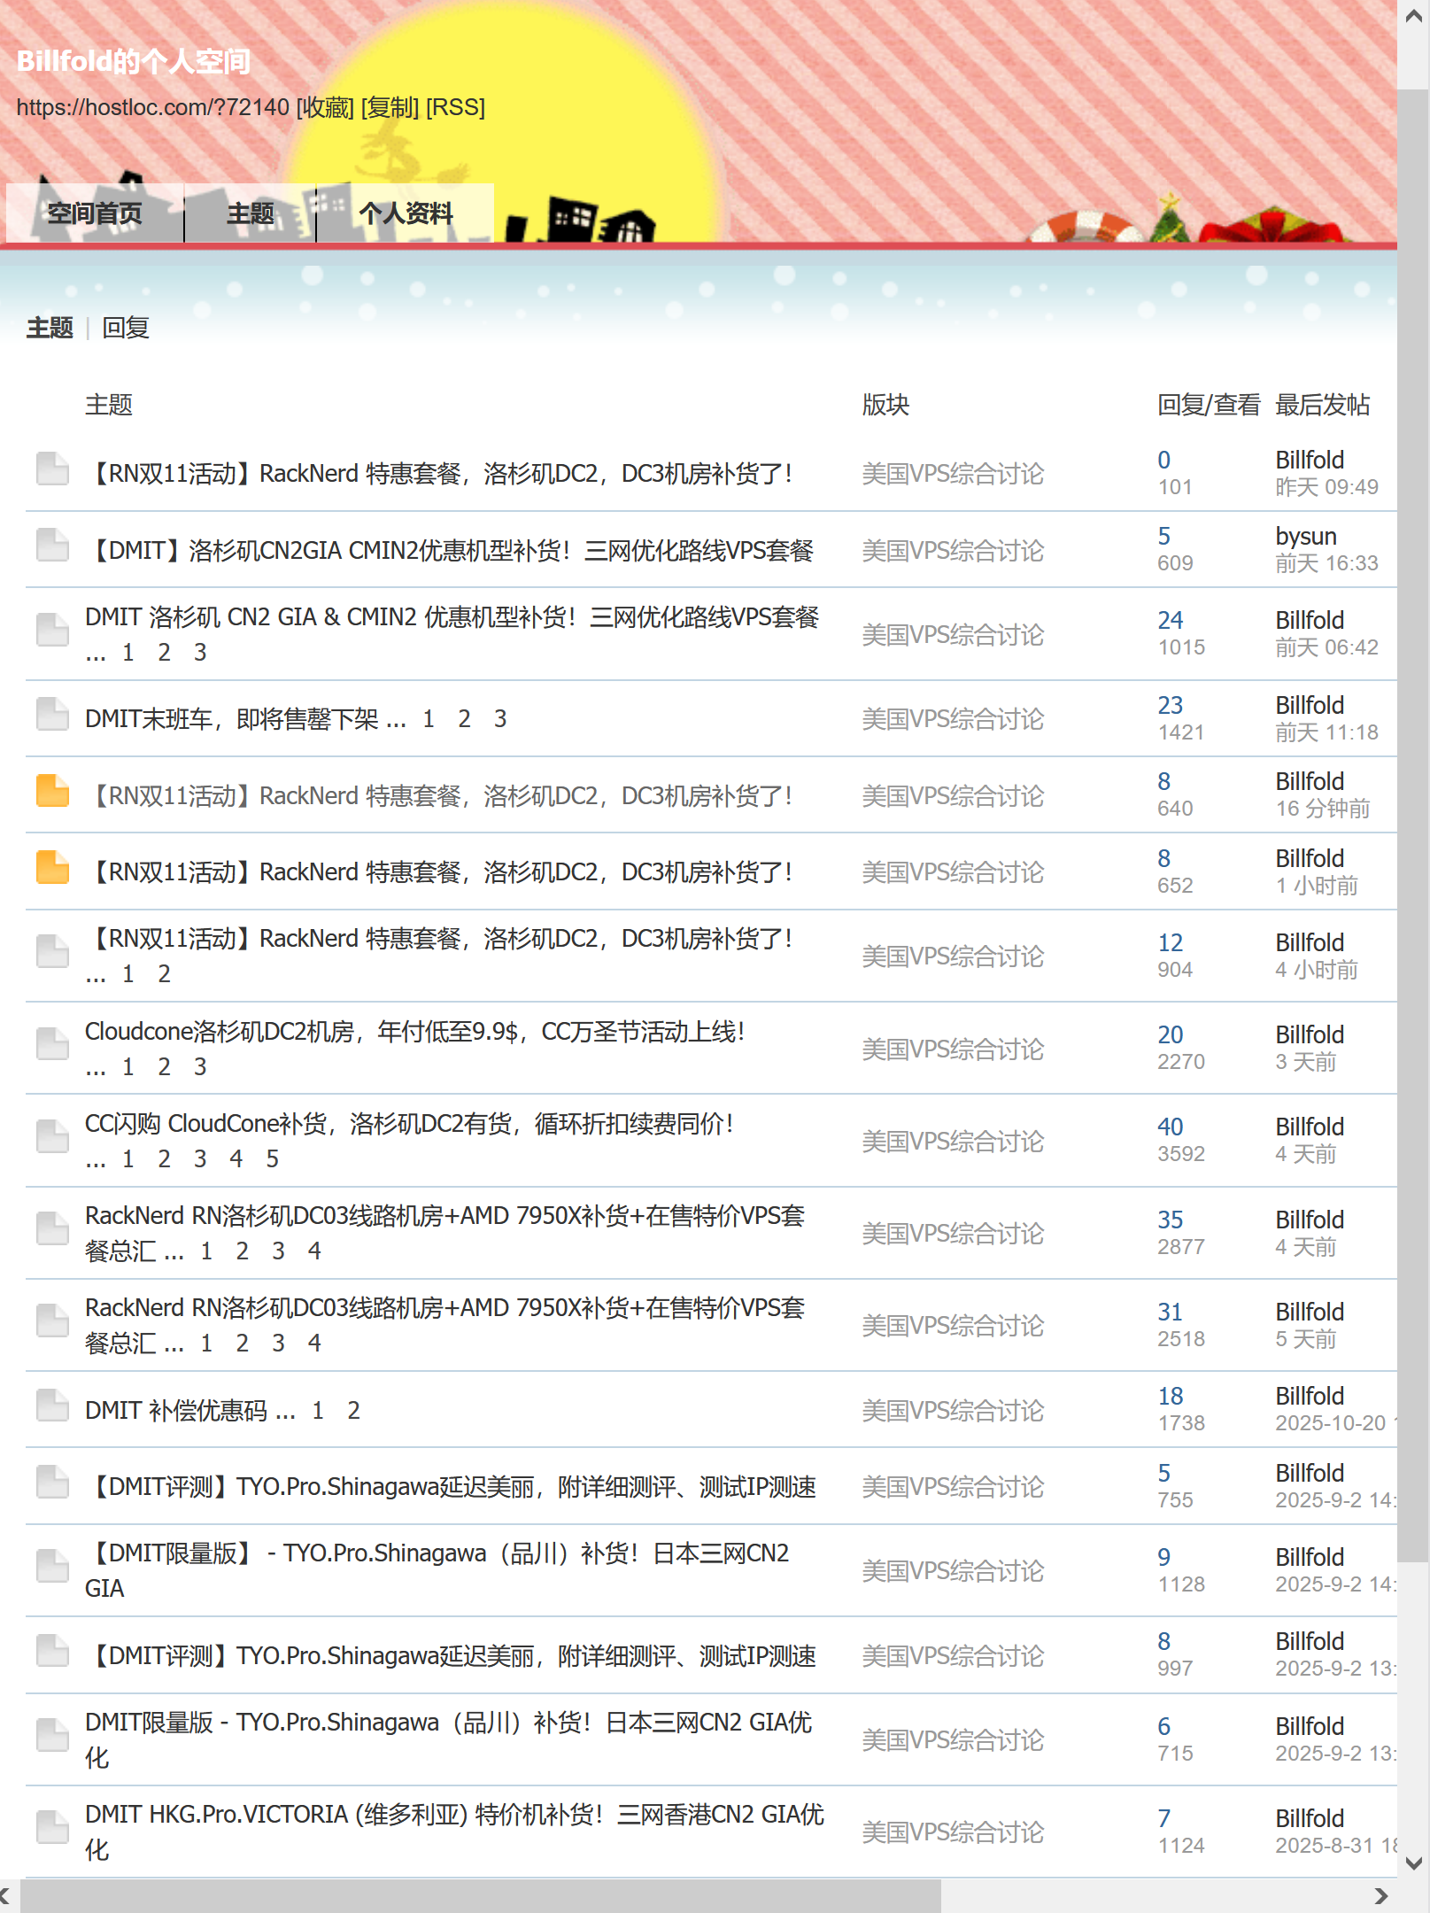Click orange folder icon of thread updated 16 分钟前
The height and width of the screenshot is (1913, 1430).
(52, 791)
